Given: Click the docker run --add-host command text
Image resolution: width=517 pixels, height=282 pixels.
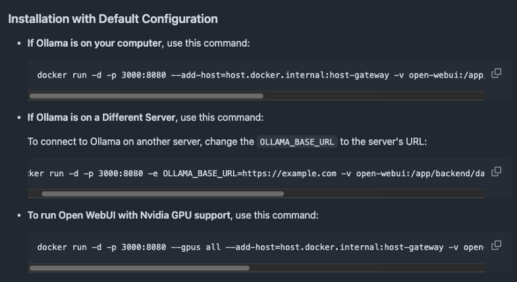Looking at the screenshot, I should (x=261, y=75).
